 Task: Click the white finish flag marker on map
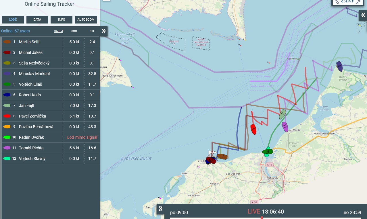[213, 153]
